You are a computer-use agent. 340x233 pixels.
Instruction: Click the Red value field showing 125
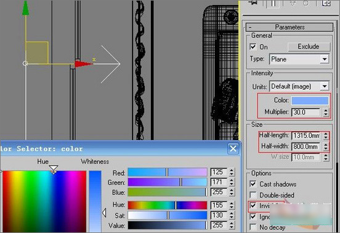219,172
